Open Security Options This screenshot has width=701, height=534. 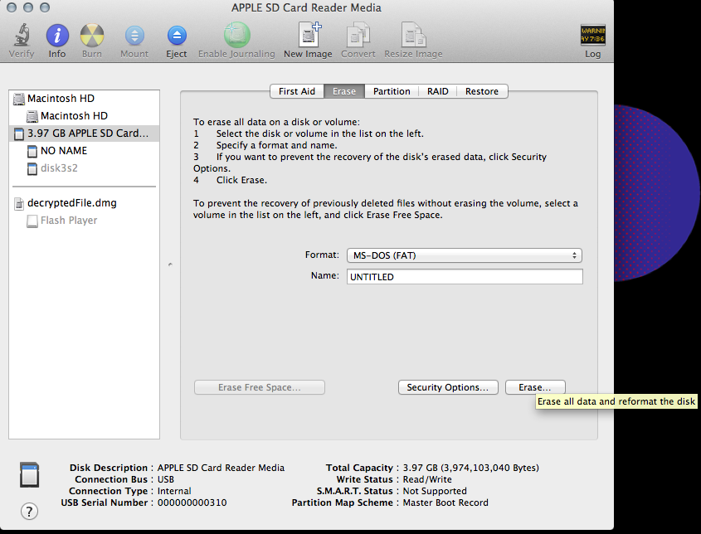pyautogui.click(x=448, y=387)
